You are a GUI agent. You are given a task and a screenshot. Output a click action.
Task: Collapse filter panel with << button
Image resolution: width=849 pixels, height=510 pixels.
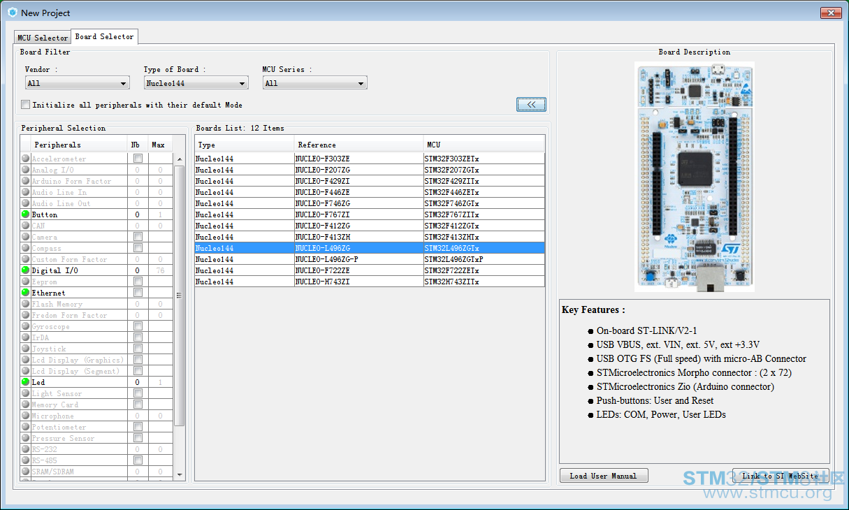(x=532, y=104)
